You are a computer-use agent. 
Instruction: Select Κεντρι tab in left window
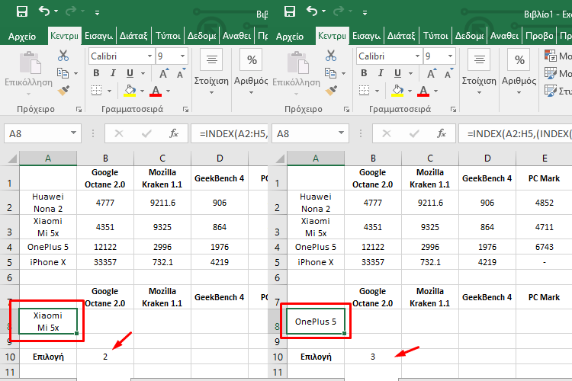tap(64, 35)
